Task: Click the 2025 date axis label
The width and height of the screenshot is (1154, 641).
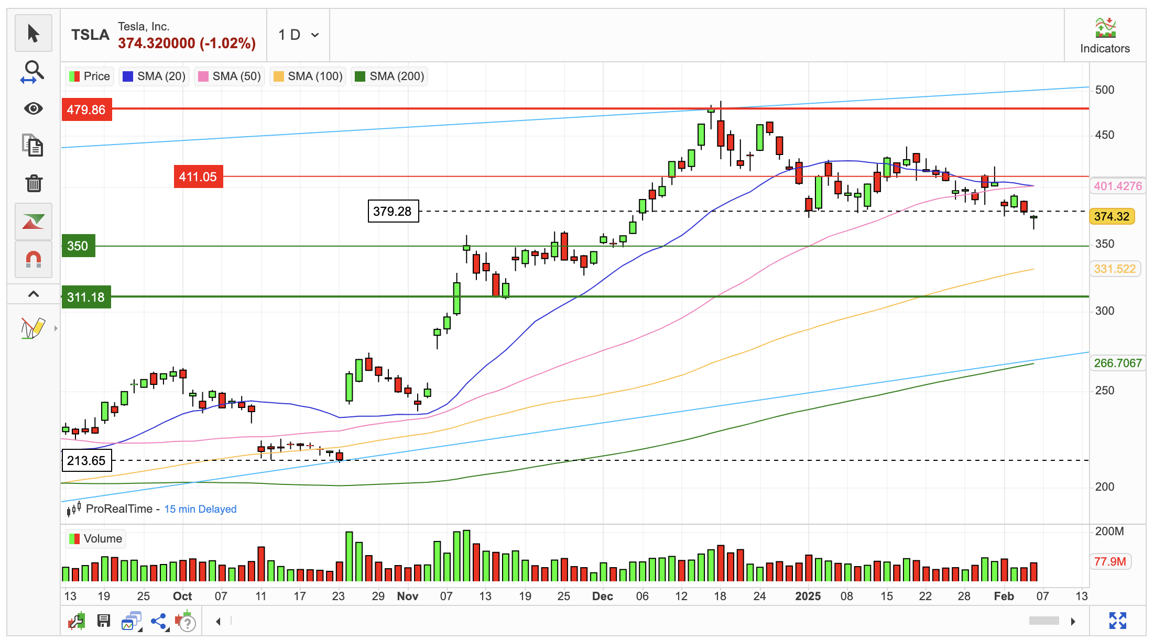Action: pyautogui.click(x=808, y=596)
